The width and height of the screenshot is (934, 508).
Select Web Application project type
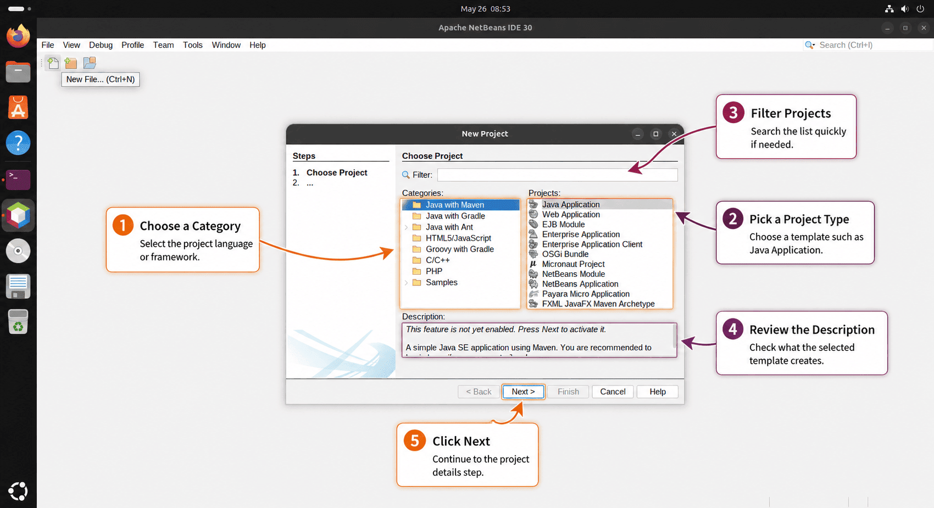tap(571, 215)
